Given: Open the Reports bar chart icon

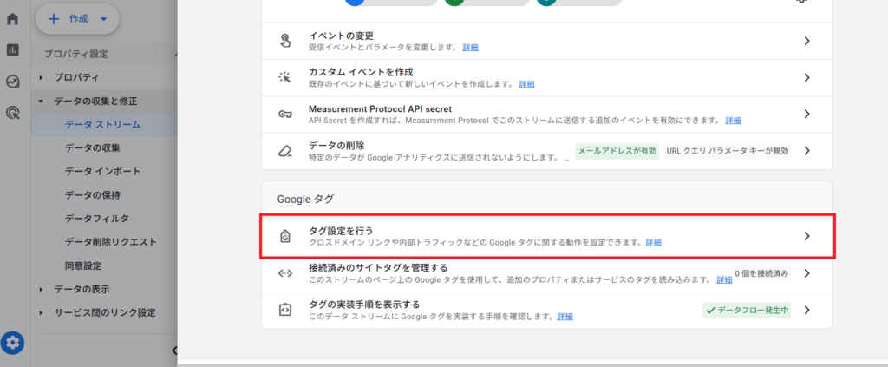Looking at the screenshot, I should click(x=12, y=49).
